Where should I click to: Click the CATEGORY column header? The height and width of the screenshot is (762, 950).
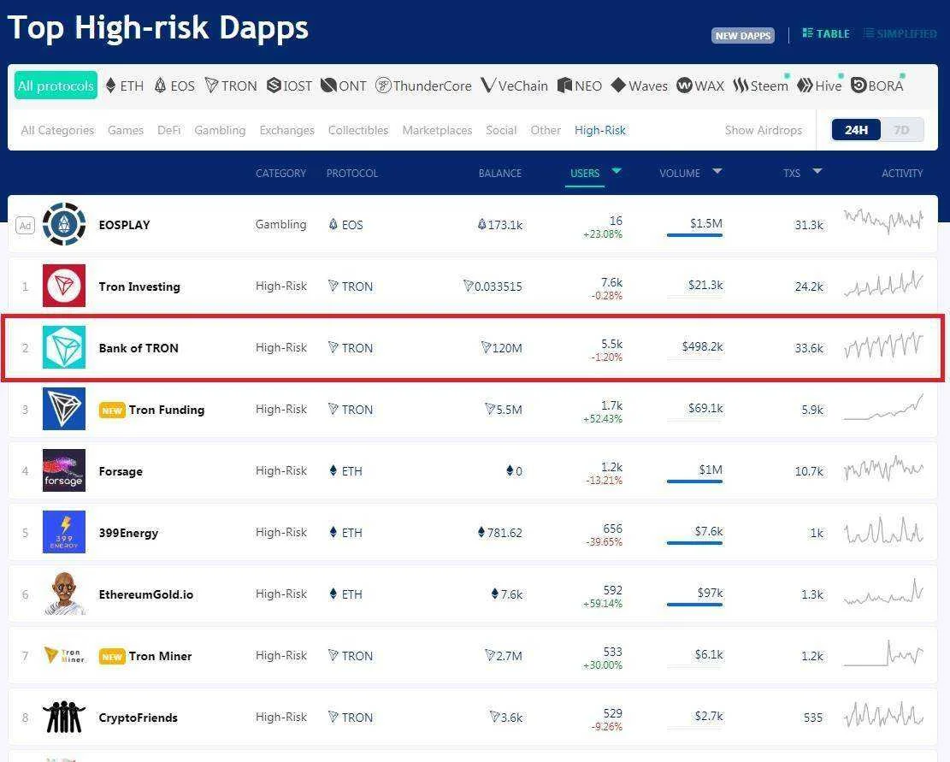click(281, 174)
